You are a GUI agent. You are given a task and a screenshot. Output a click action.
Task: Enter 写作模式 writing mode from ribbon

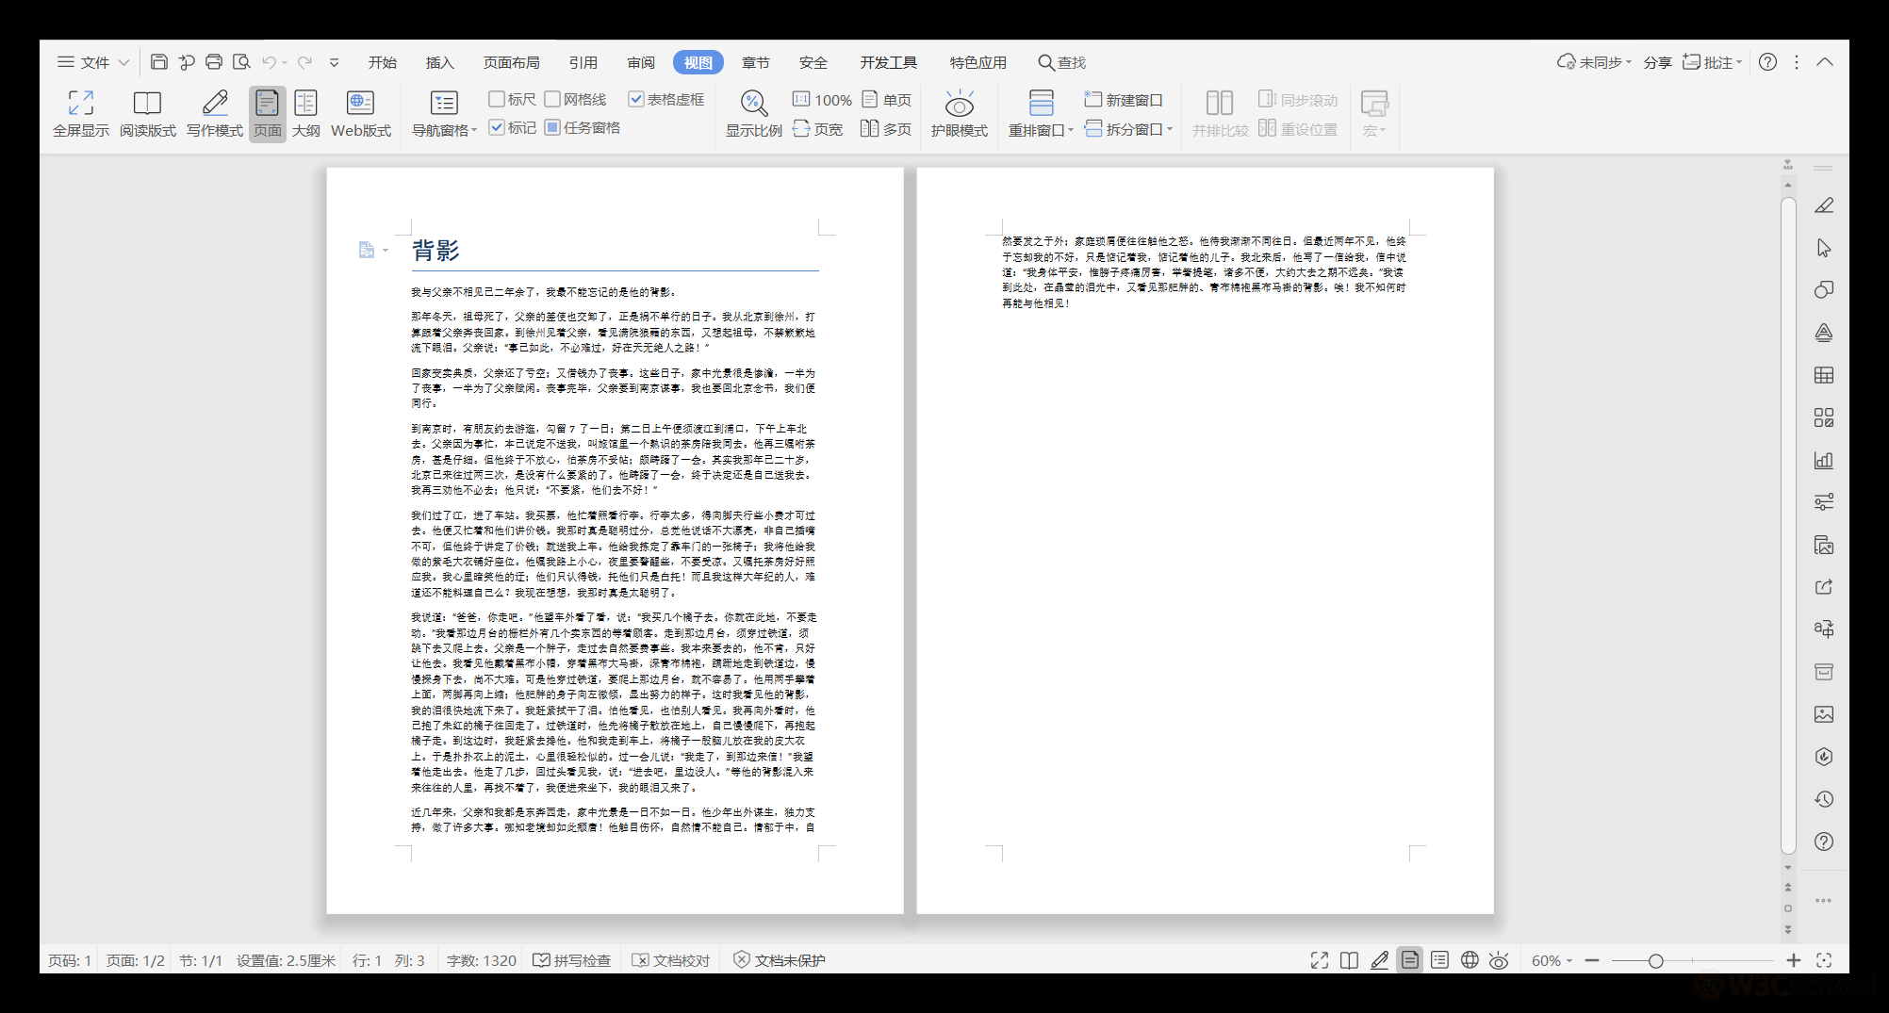(x=215, y=114)
